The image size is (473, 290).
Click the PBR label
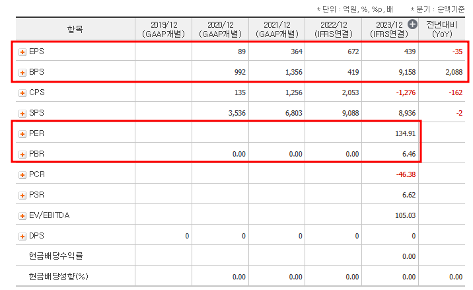[x=36, y=154]
